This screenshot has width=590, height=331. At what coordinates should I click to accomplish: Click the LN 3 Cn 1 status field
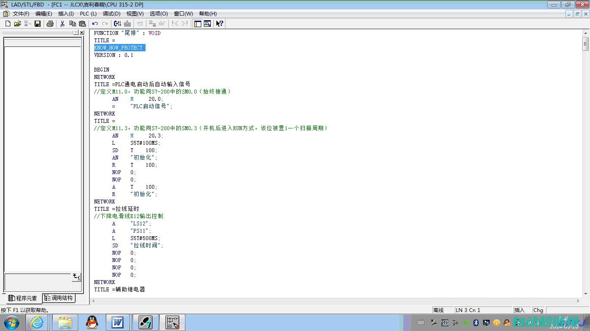point(483,310)
